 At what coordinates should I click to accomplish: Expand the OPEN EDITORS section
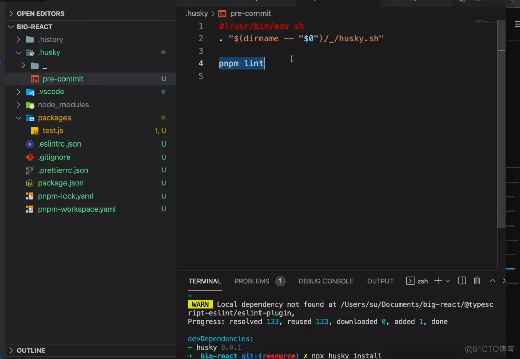pos(11,13)
